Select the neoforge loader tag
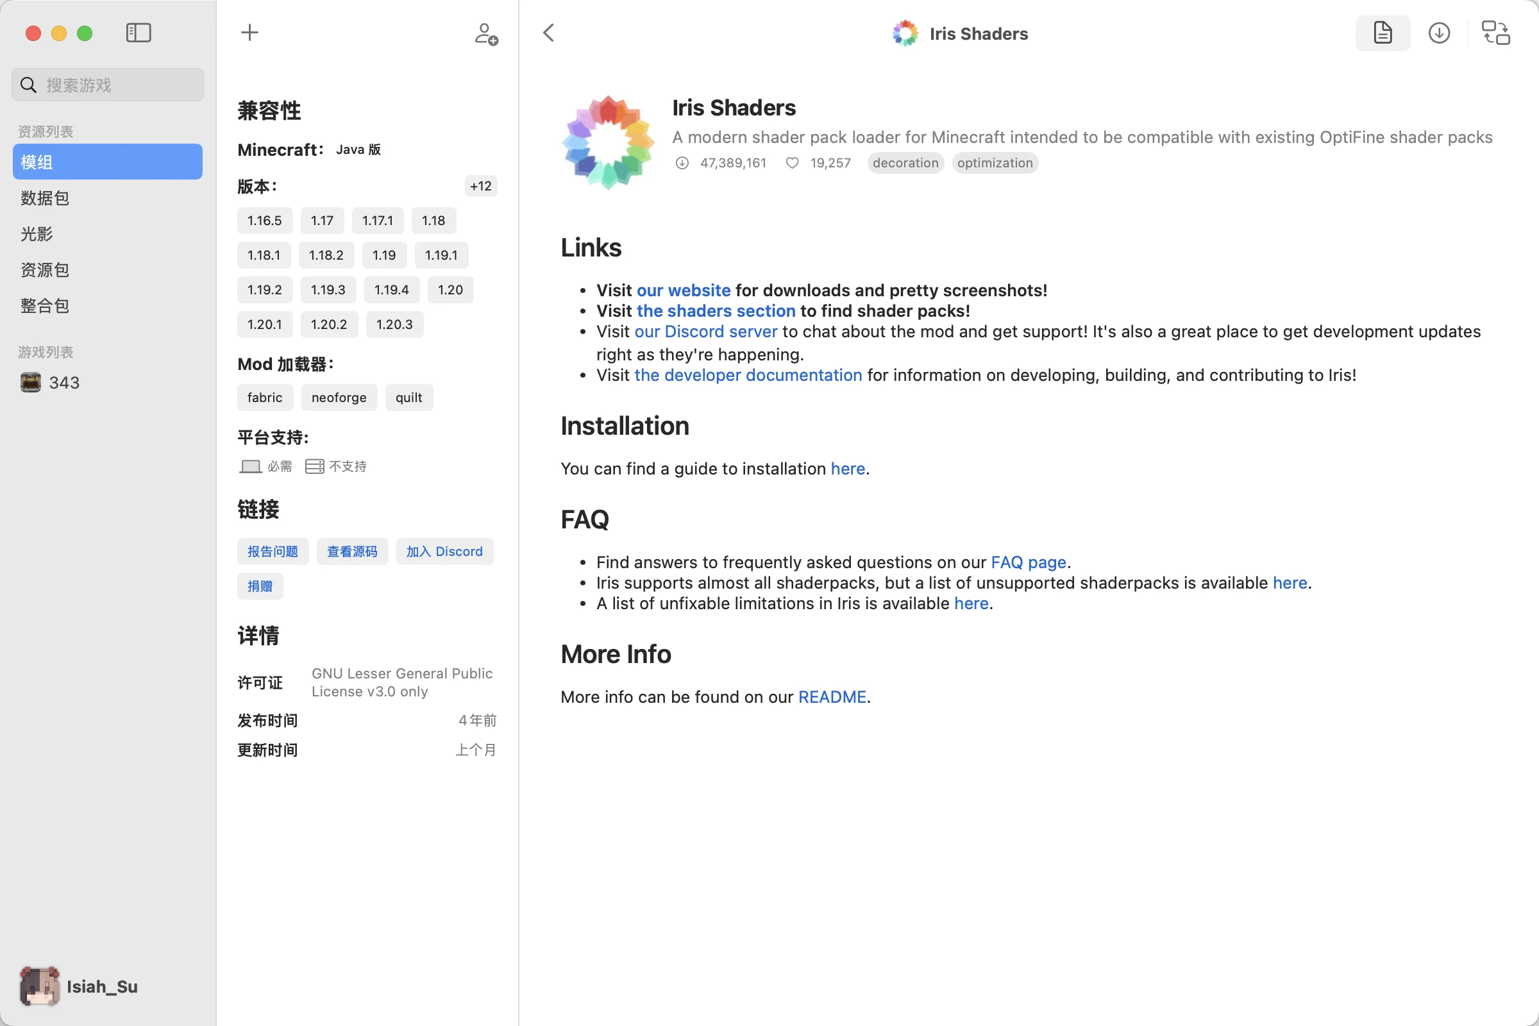The width and height of the screenshot is (1539, 1026). (339, 398)
